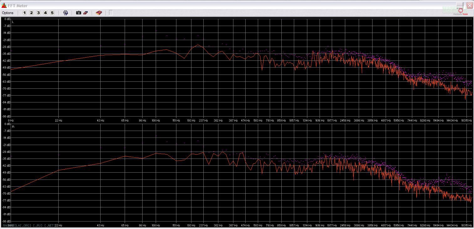Click the 1057 Hz label under L graph
Image resolution: width=474 pixels, height=229 pixels.
coord(294,120)
